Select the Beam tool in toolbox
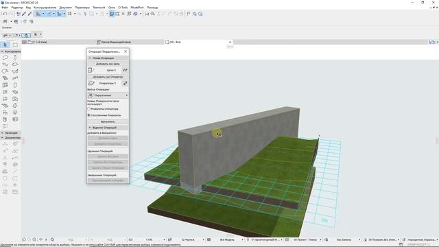The height and width of the screenshot is (247, 439). [5, 64]
